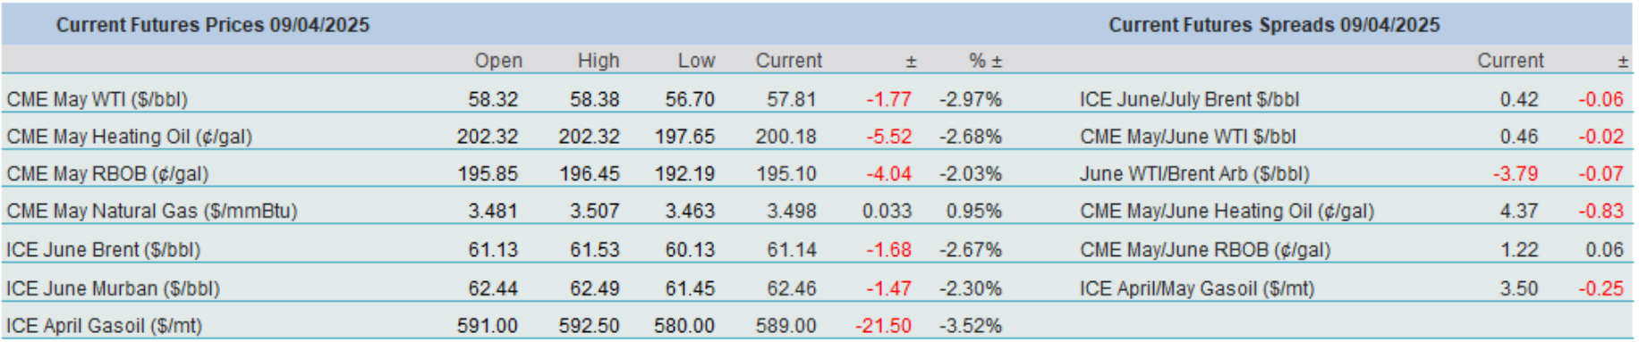Click the ICE April Gasoil ($/mt) label
Viewport: 1639px width, 342px height.
coord(104,326)
